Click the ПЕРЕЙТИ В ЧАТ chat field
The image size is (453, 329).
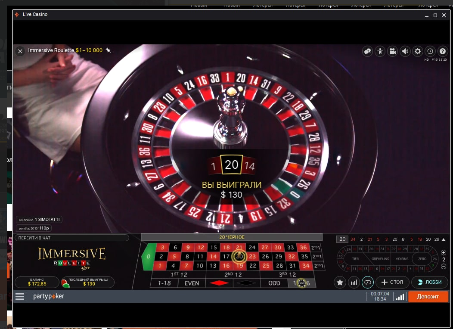[x=71, y=238]
